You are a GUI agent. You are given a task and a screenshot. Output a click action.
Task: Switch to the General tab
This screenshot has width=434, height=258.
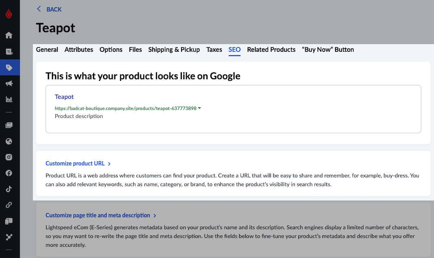(x=47, y=49)
